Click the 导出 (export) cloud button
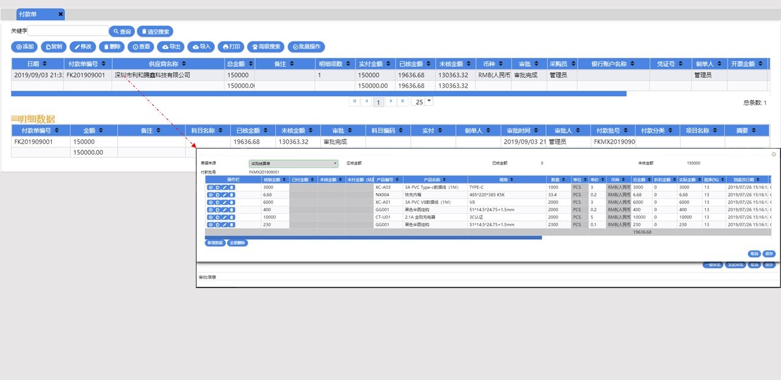781x380 pixels. tap(171, 46)
